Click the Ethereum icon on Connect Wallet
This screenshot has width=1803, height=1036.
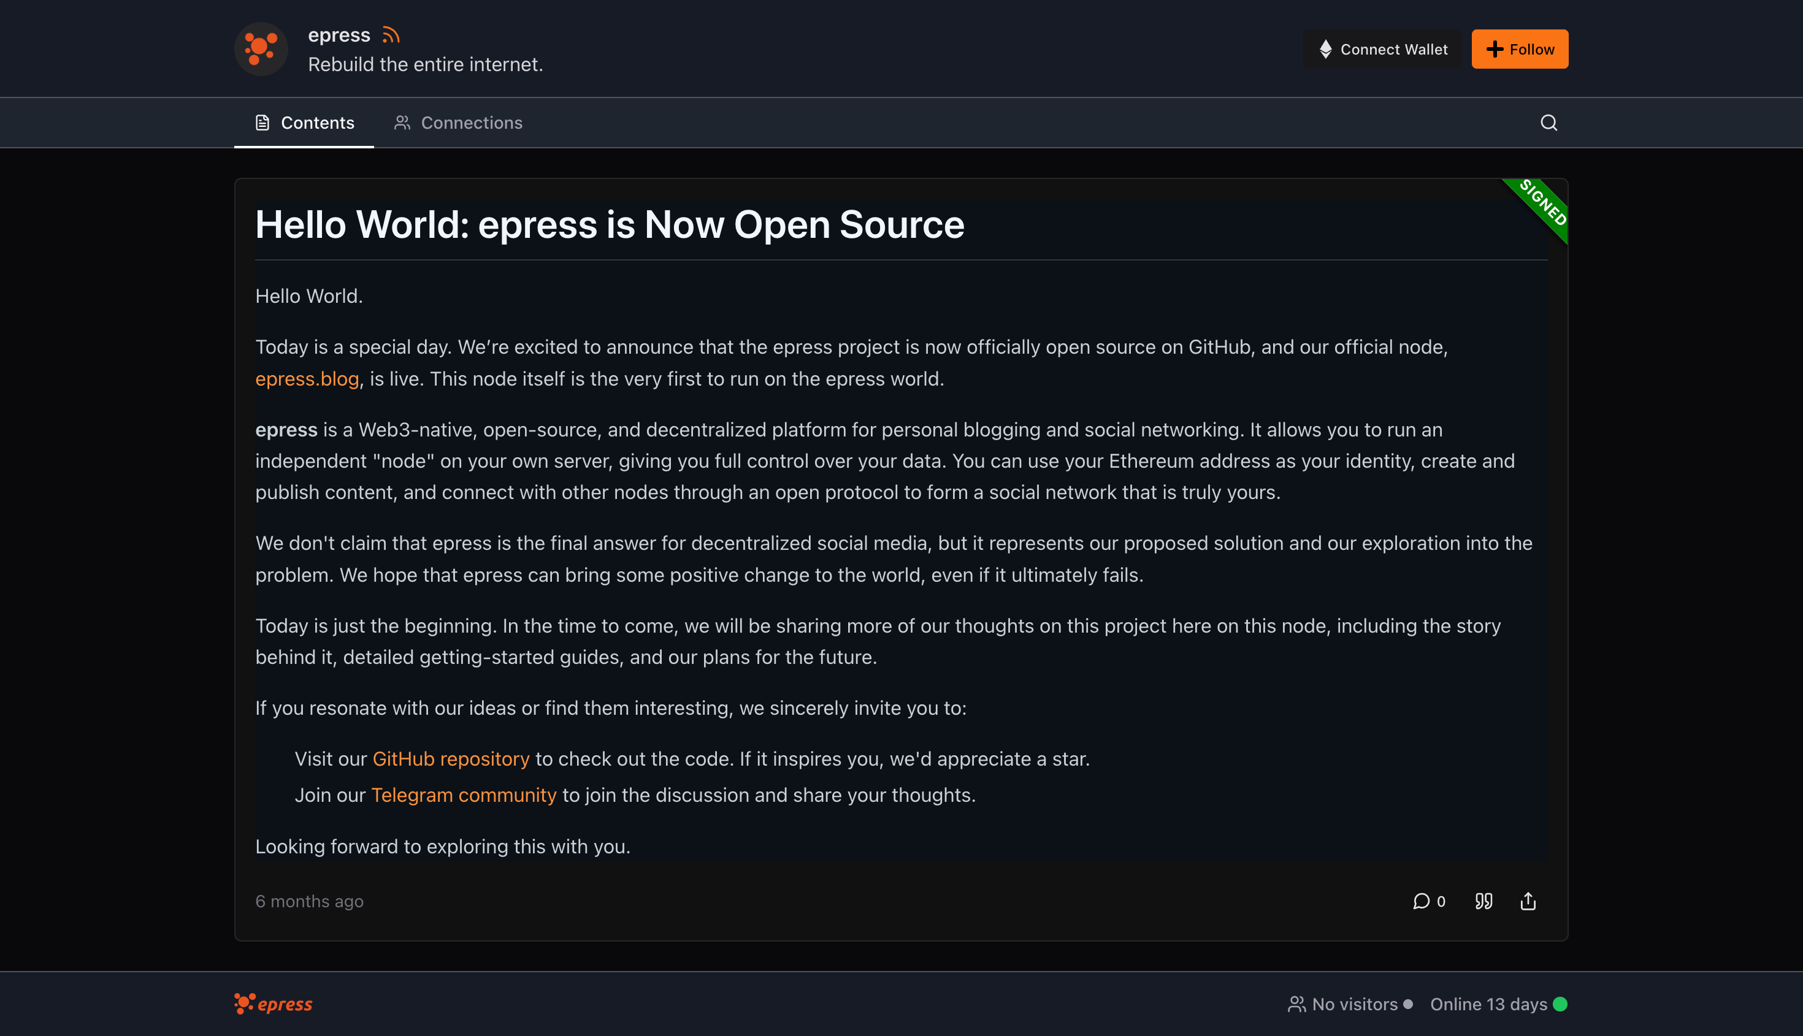1325,48
